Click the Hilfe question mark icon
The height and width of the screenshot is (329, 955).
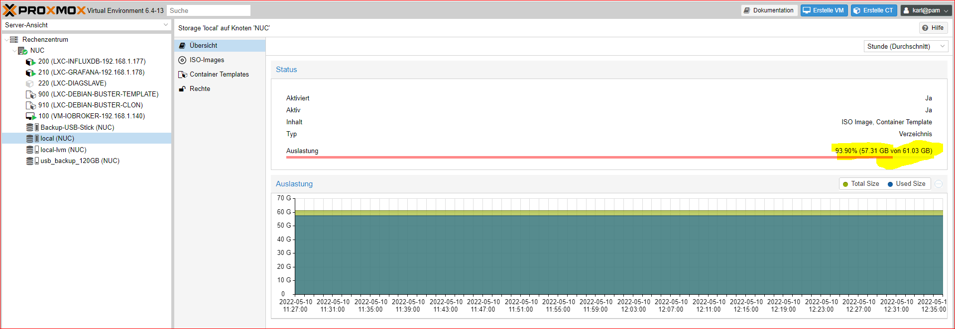(x=925, y=28)
